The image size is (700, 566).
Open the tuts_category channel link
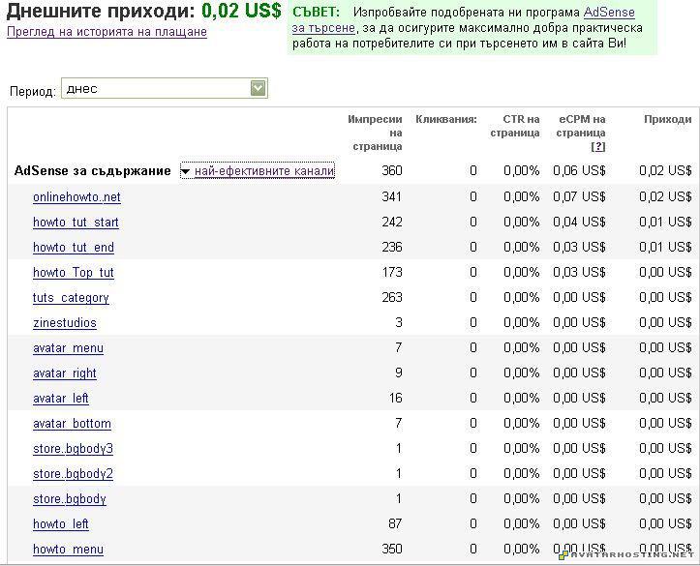(71, 298)
